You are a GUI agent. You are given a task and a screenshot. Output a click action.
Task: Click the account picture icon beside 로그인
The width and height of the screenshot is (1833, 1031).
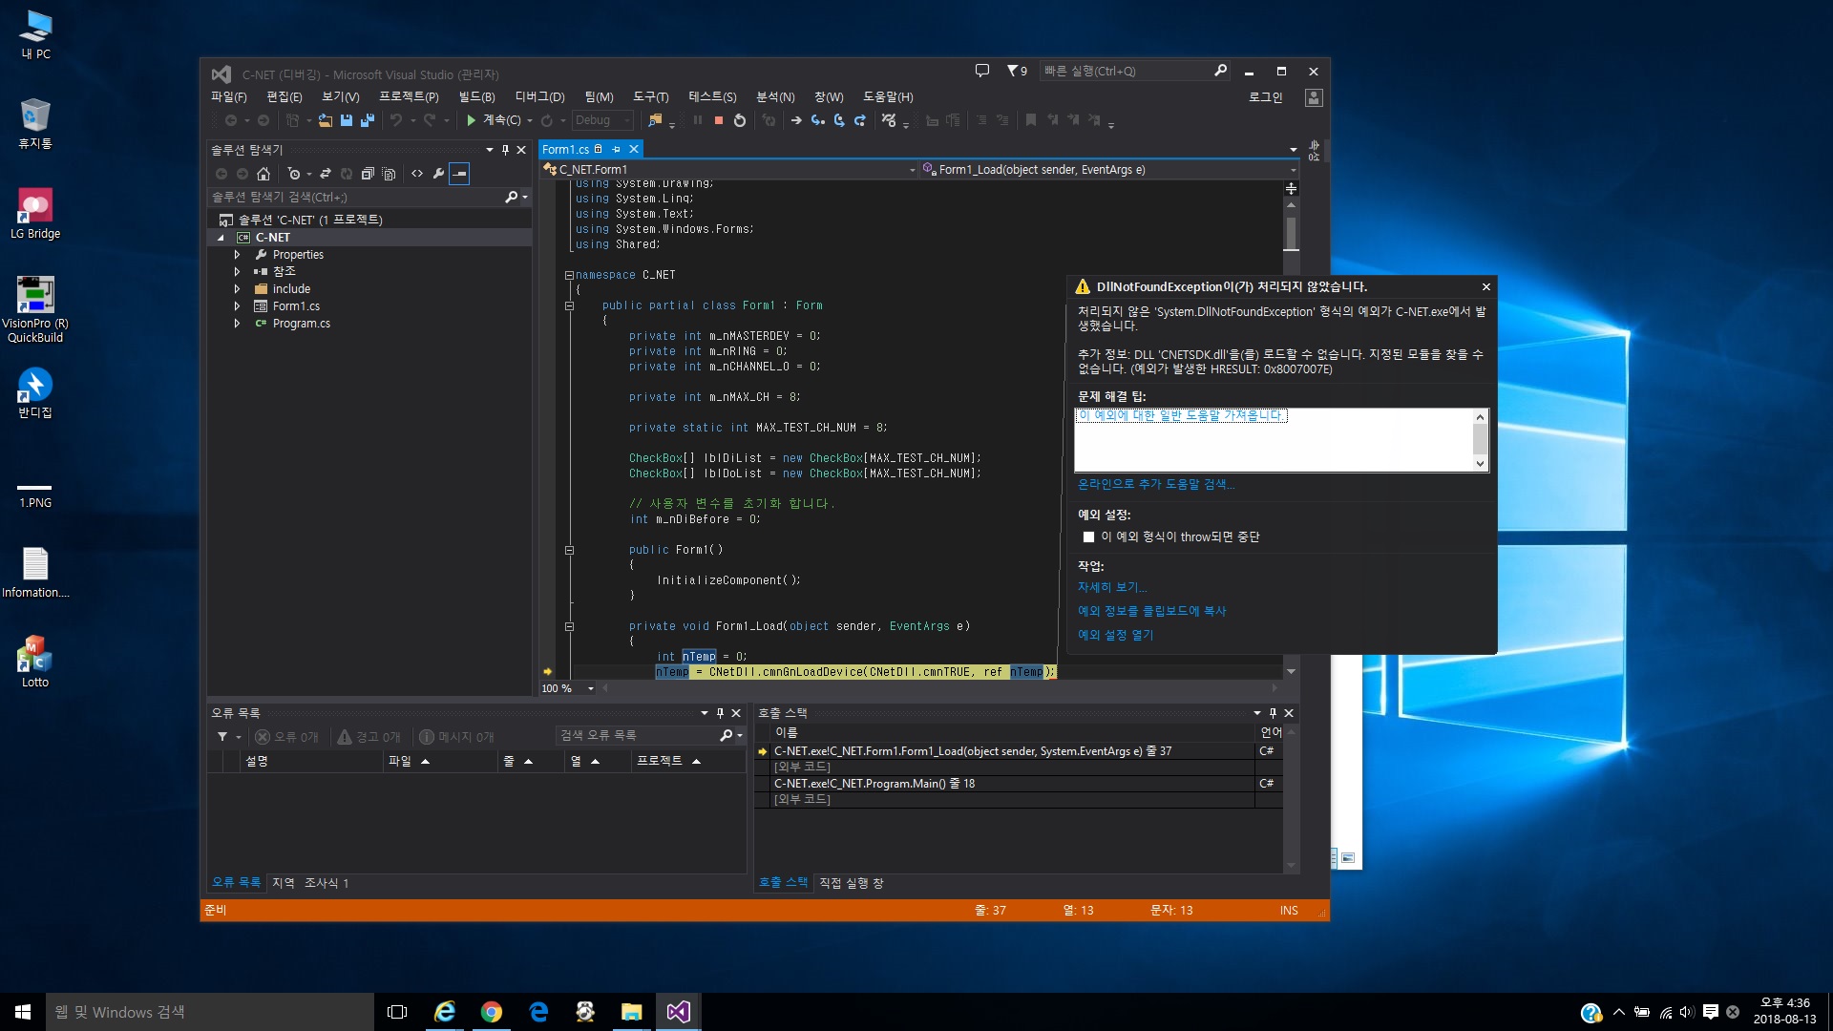[1314, 97]
